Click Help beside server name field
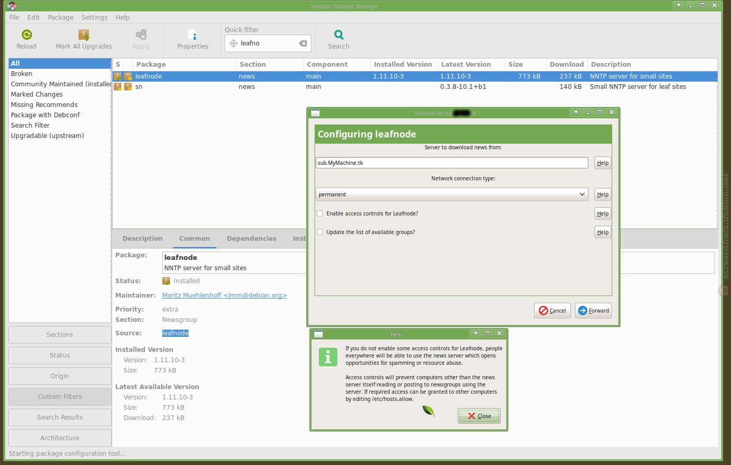The width and height of the screenshot is (731, 465). pos(603,163)
